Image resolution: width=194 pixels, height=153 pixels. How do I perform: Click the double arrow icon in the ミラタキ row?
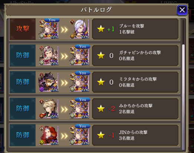coord(64,83)
